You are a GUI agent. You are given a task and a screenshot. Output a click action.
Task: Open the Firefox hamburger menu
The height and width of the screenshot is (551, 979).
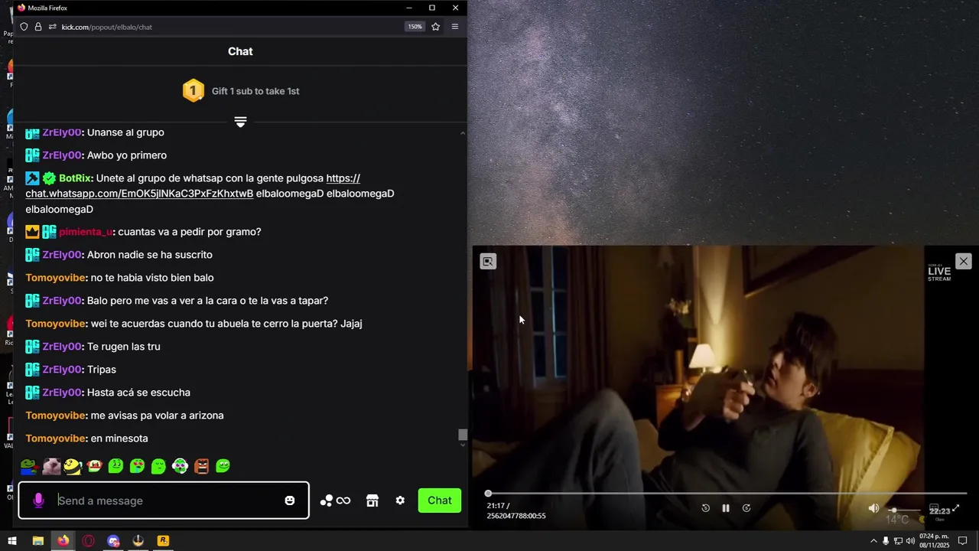click(455, 27)
